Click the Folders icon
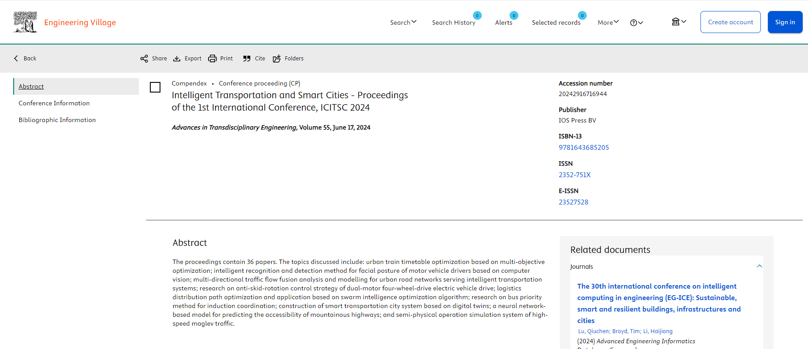 pyautogui.click(x=277, y=59)
